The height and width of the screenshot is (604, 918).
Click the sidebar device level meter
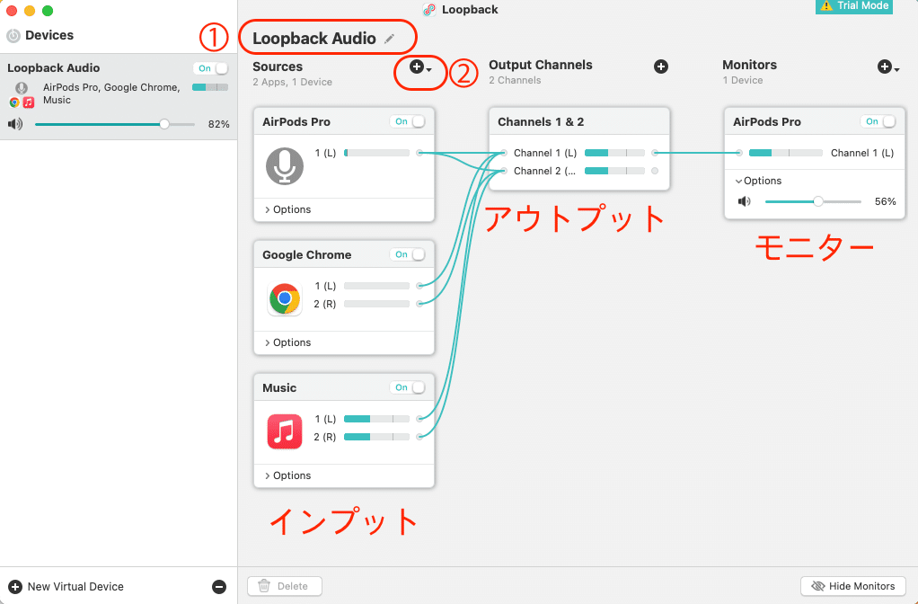click(210, 87)
